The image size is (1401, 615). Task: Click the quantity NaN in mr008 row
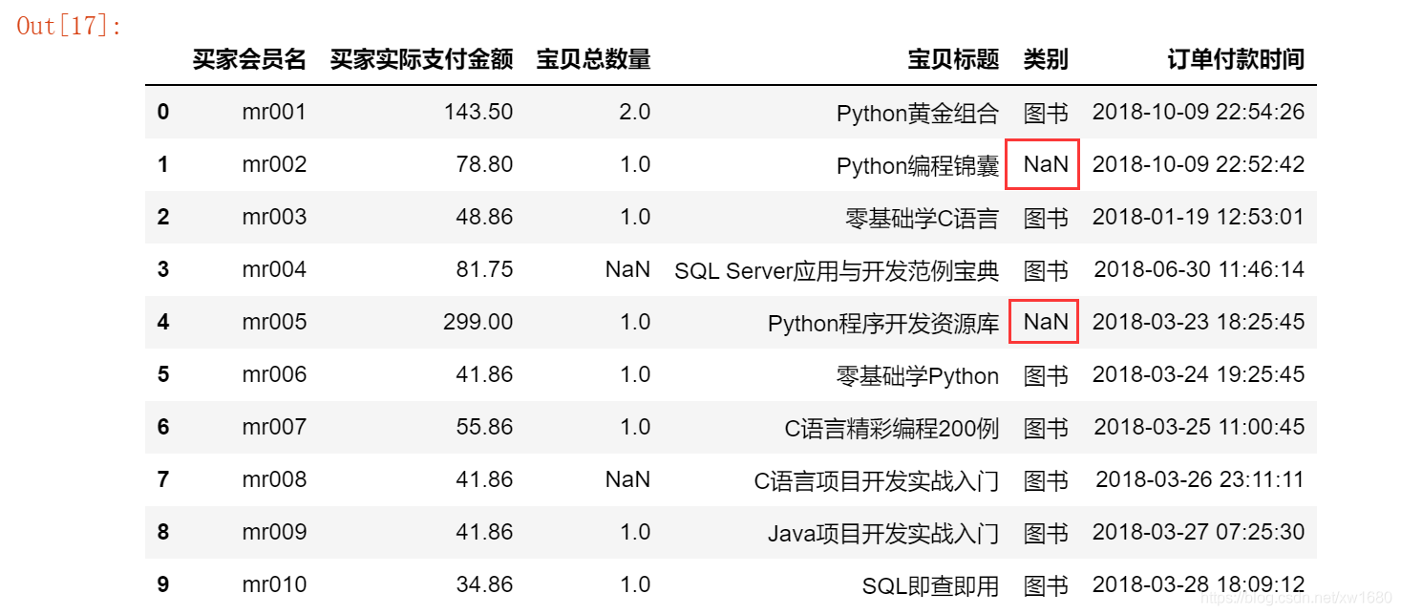pos(627,479)
